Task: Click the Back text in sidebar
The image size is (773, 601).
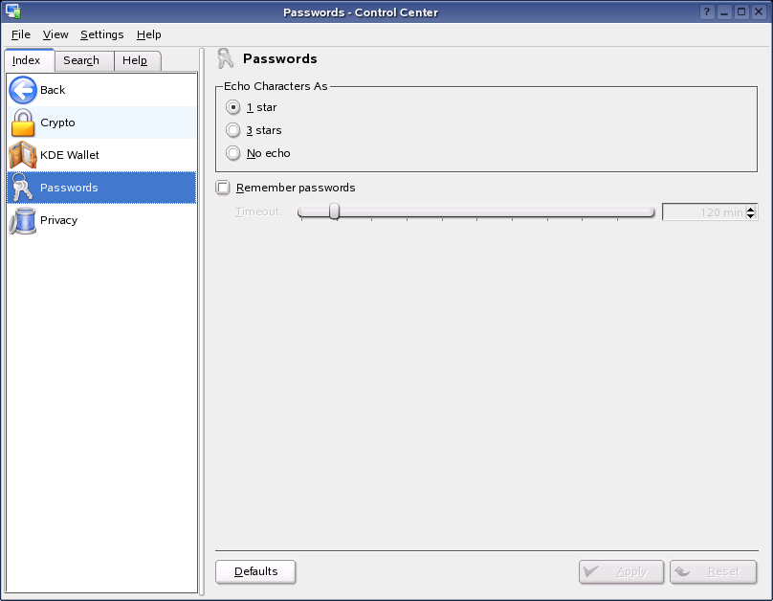Action: [53, 90]
